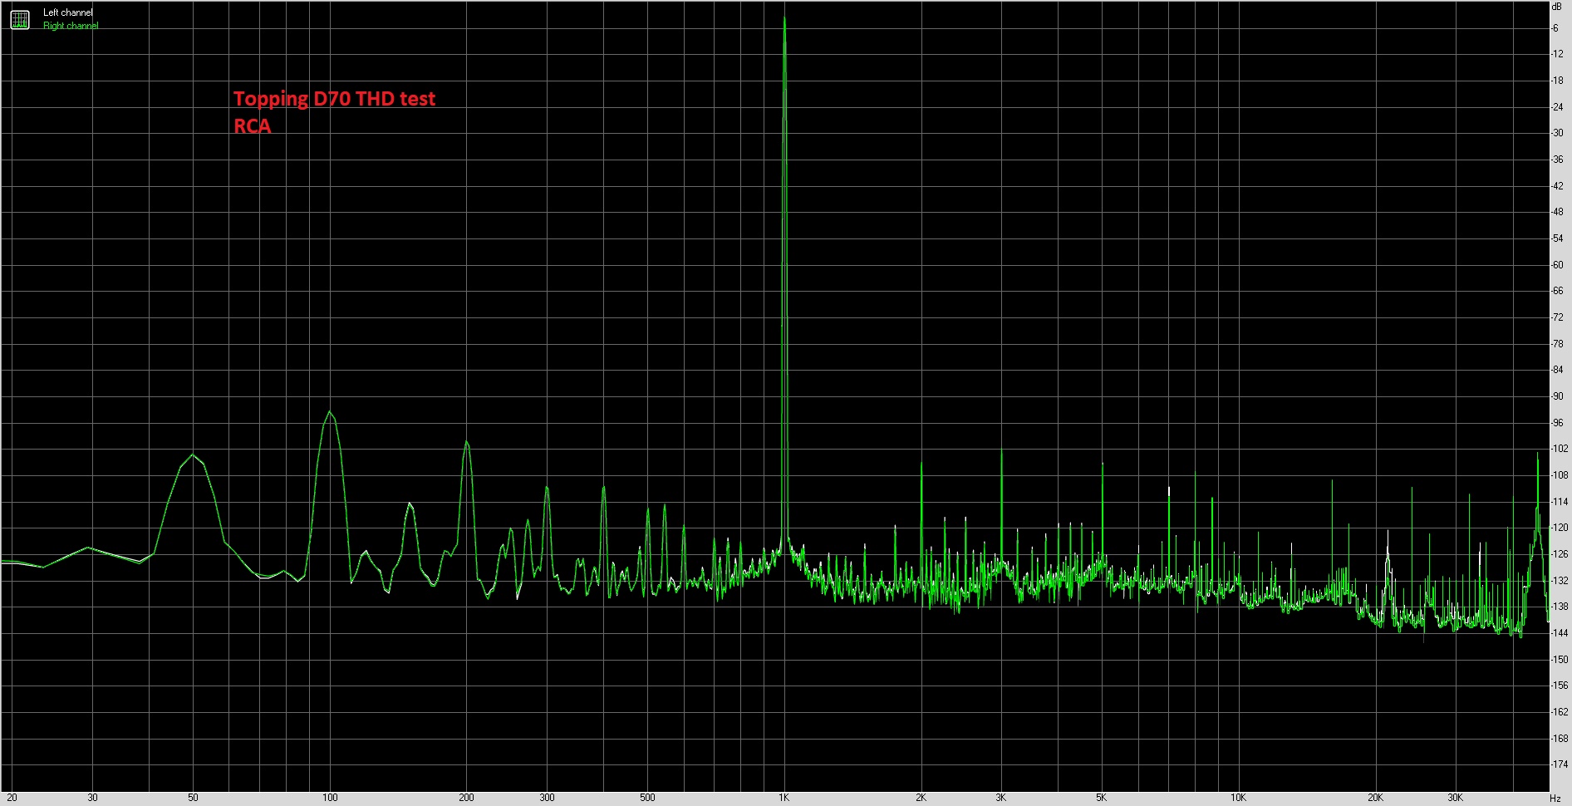Click the 500 label on the frequency axis
Screen dimensions: 1572x806
point(647,798)
